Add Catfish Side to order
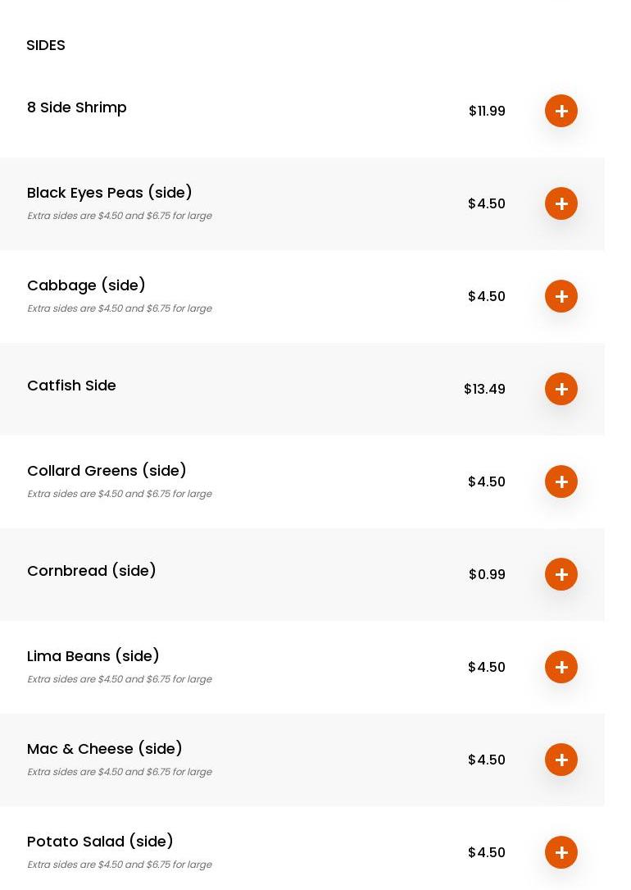The height and width of the screenshot is (890, 631). click(561, 389)
